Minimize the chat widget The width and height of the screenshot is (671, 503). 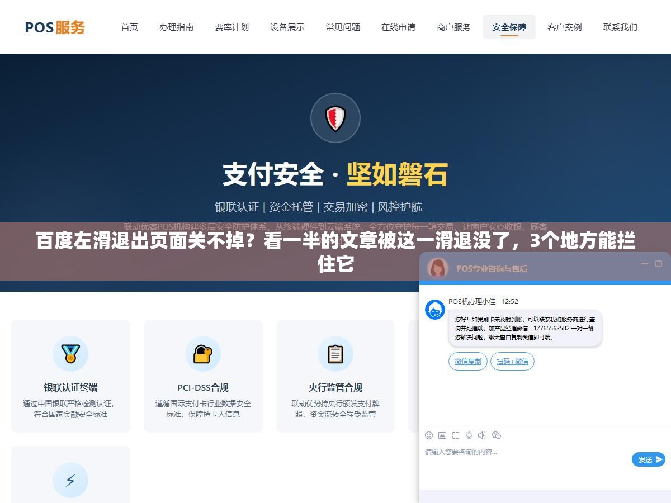pos(644,264)
